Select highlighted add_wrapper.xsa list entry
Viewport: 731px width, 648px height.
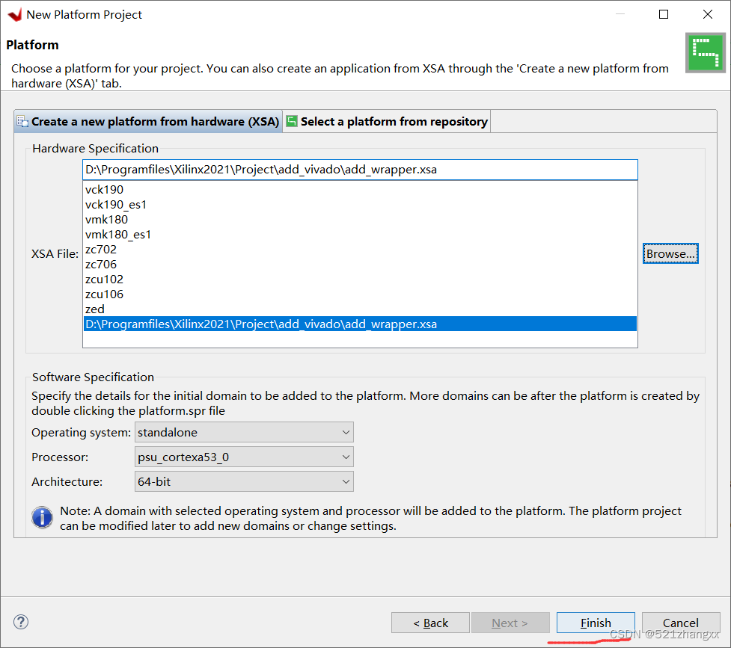360,324
